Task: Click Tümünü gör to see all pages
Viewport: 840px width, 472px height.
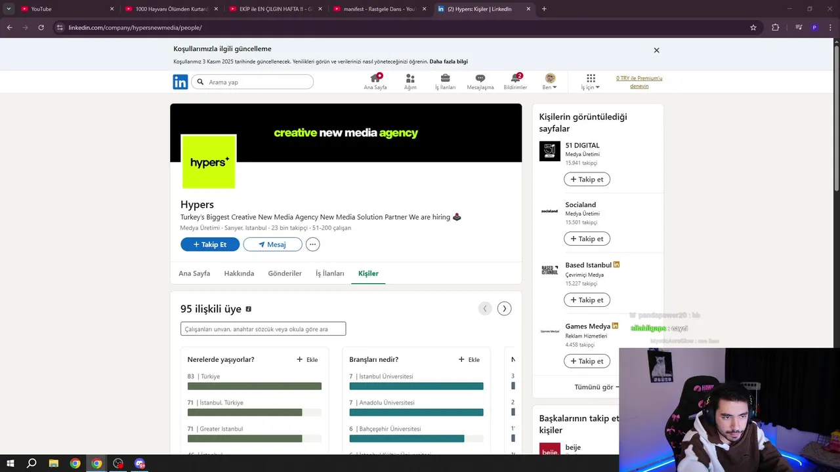Action: tap(596, 387)
